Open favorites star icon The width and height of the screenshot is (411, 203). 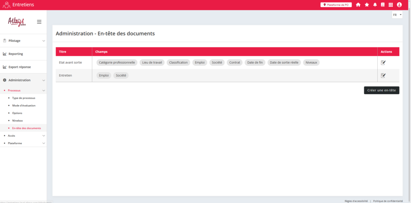[366, 5]
